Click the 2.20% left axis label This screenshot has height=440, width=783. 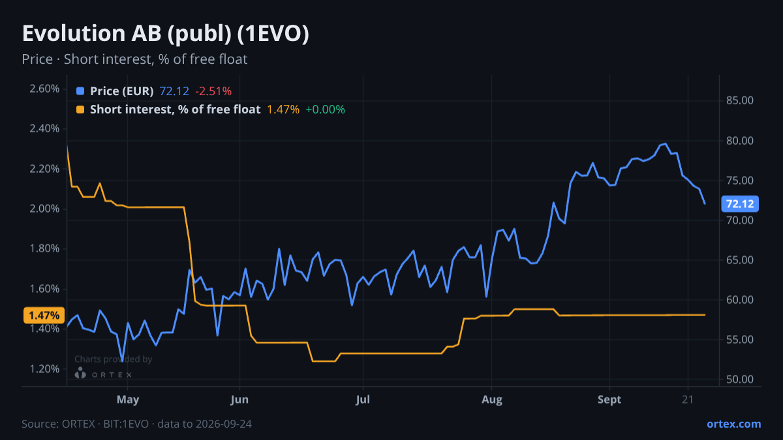44,169
